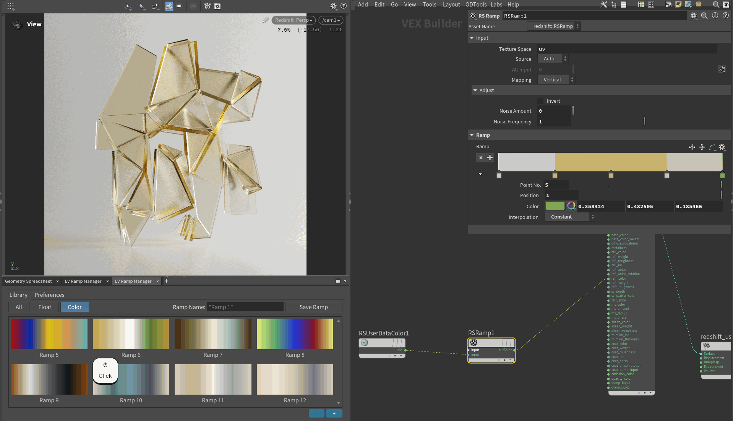Collapse the Input section

click(472, 38)
